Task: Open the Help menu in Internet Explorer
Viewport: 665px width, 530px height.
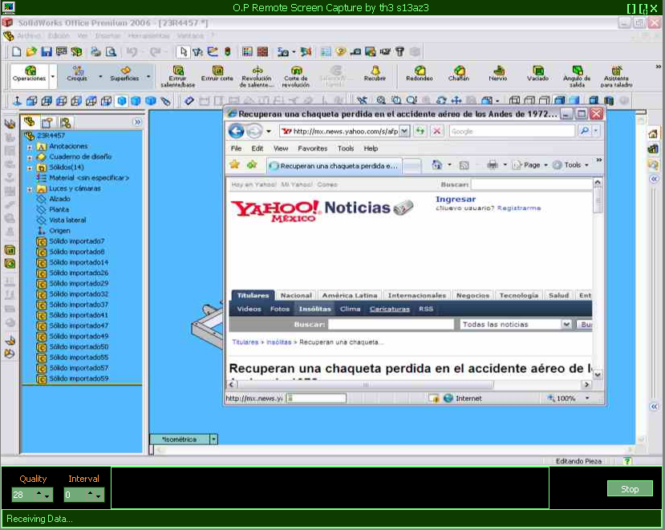Action: point(371,148)
